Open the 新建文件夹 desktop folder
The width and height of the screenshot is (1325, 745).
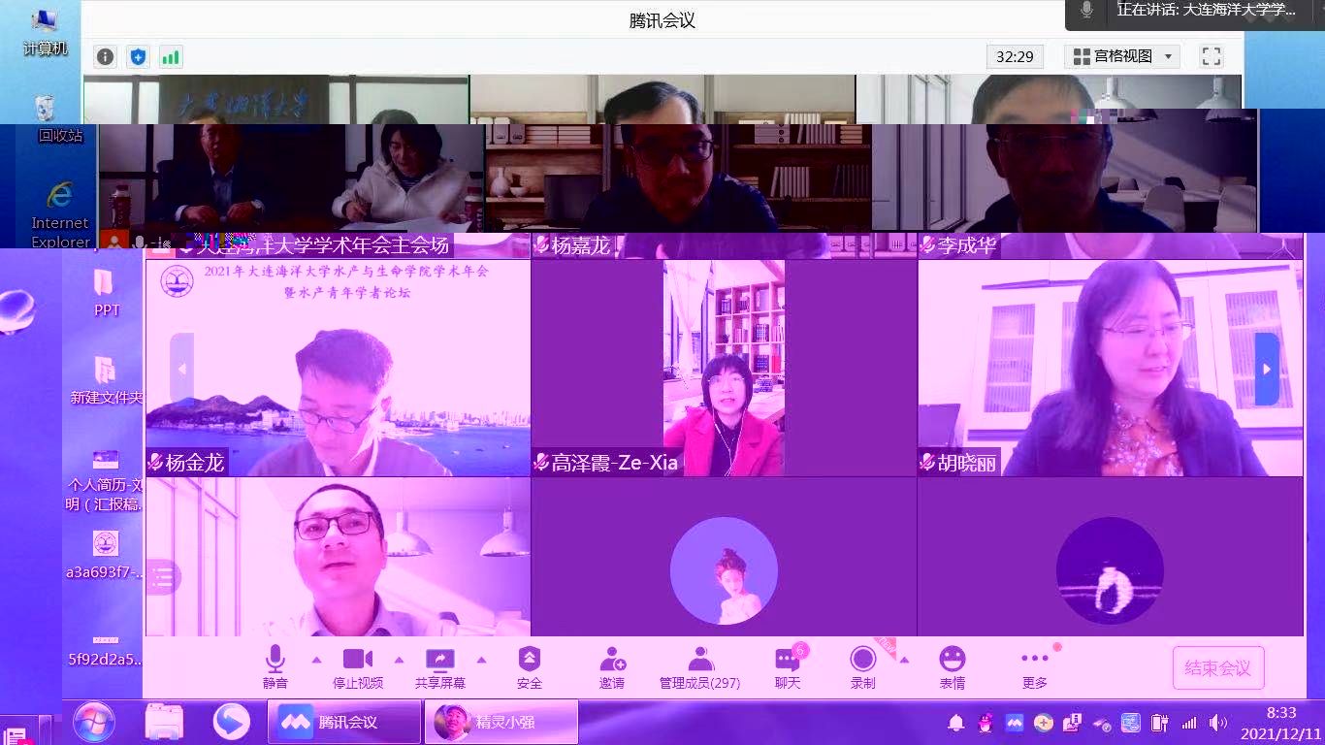(107, 380)
